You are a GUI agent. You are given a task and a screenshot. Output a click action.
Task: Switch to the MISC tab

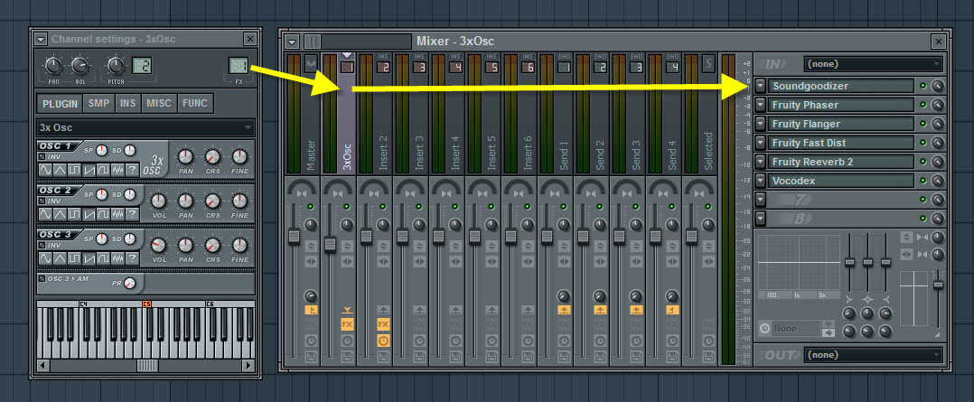pos(159,103)
